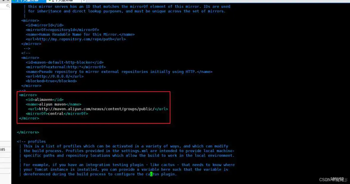Click the pin icon in the top-left corner

pos(3,1)
